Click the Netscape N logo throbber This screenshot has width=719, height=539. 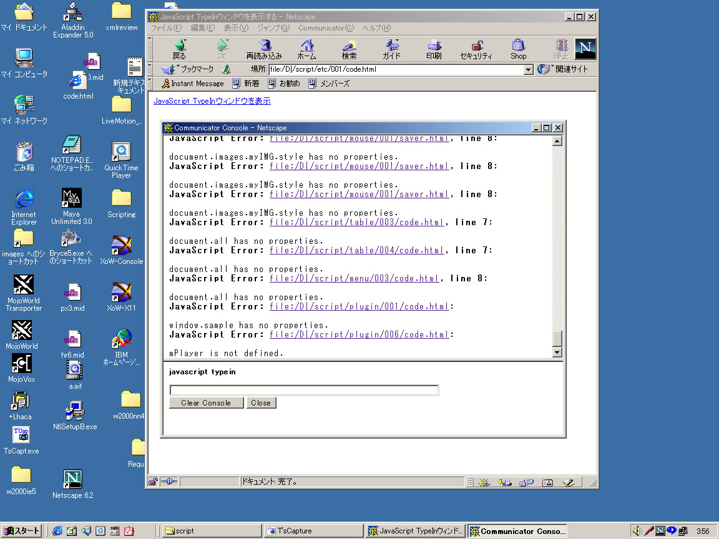585,49
